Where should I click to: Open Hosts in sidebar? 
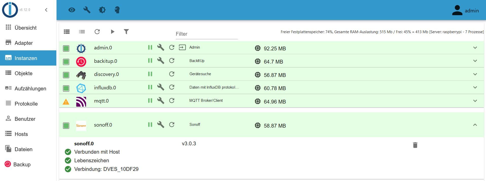28,134
